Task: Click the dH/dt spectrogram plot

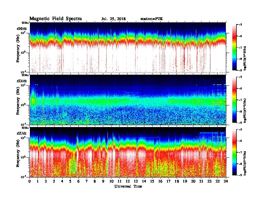Action: coord(128,47)
